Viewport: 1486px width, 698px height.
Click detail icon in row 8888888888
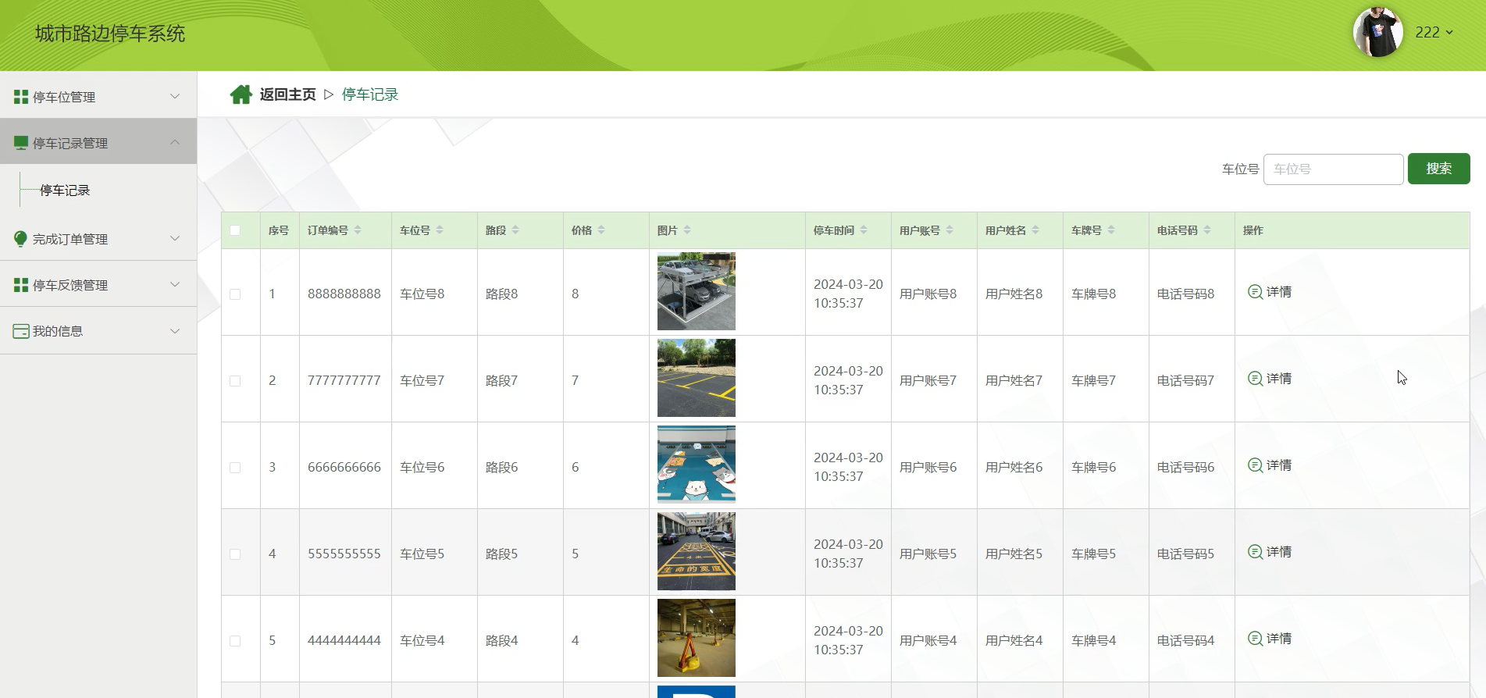click(x=1255, y=292)
